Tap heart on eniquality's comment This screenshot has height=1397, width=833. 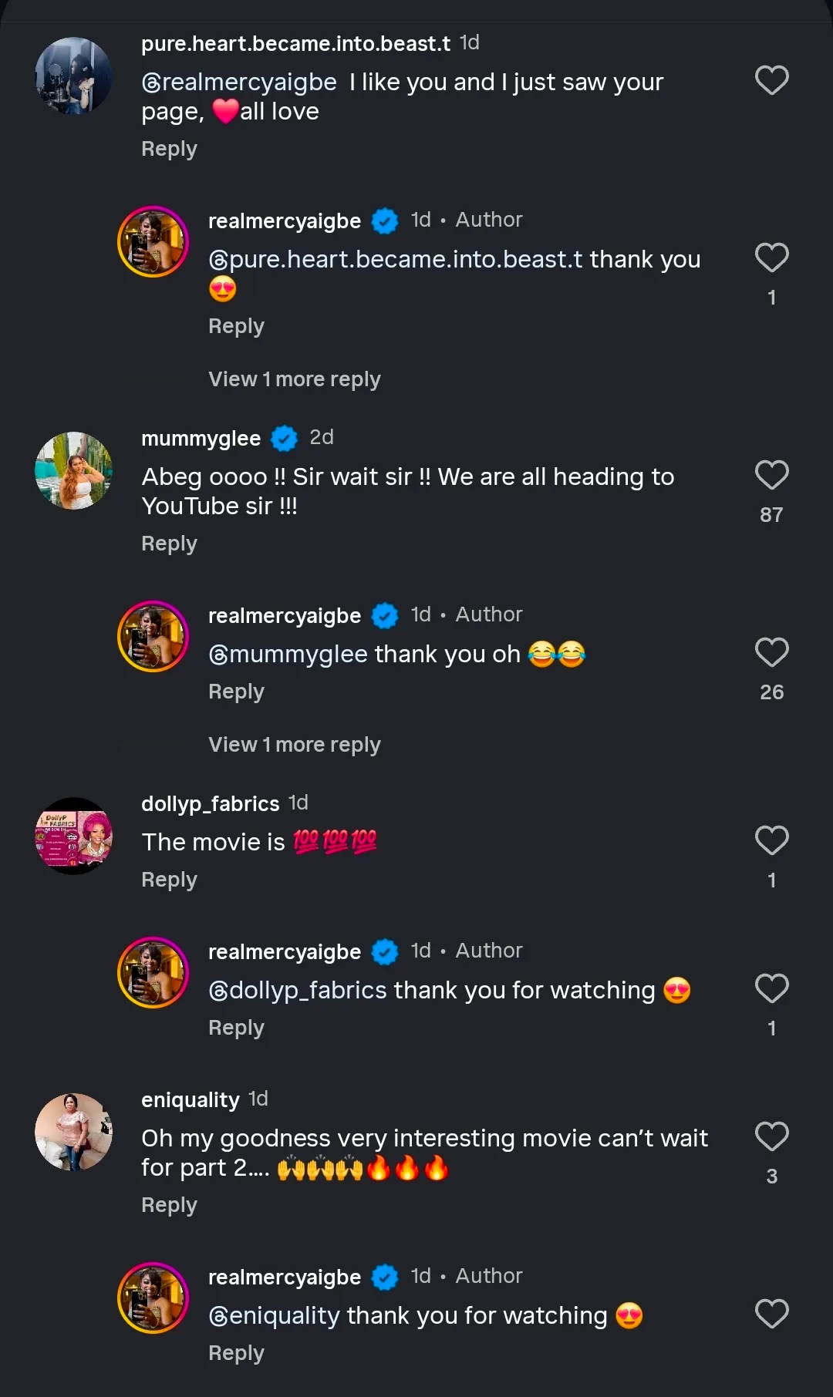771,1136
